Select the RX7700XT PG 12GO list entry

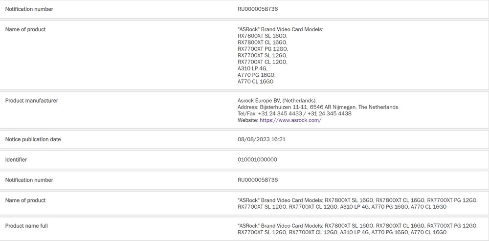263,49
